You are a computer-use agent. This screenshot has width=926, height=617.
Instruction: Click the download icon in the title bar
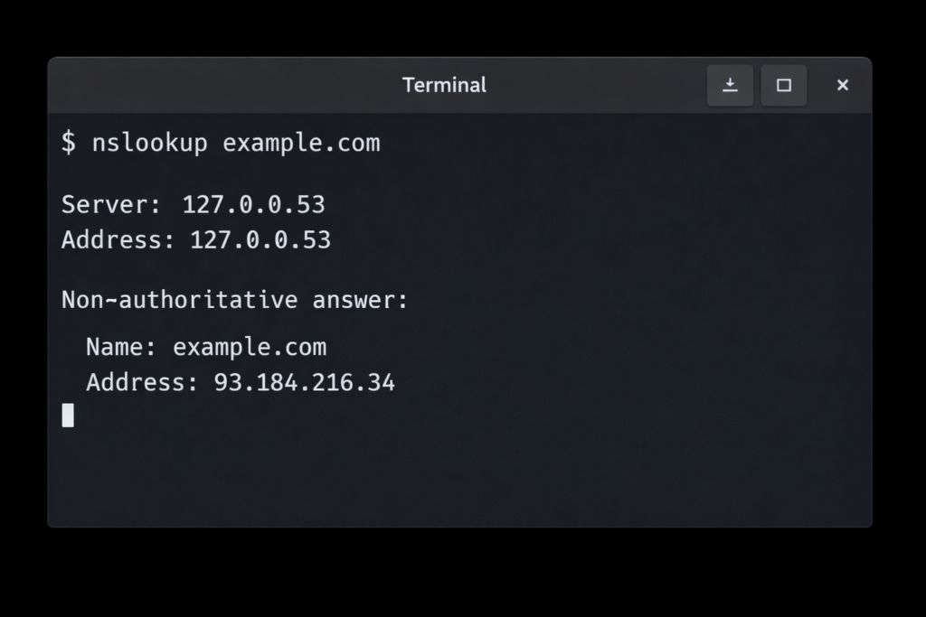(730, 85)
